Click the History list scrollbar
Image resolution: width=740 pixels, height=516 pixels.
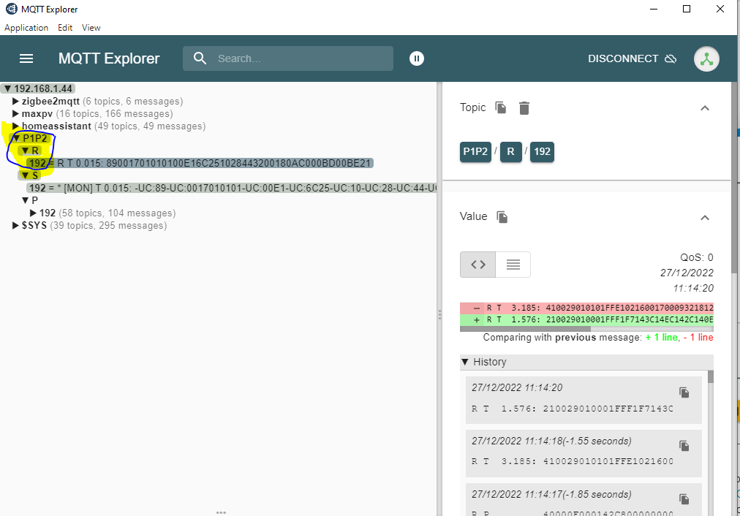click(711, 376)
